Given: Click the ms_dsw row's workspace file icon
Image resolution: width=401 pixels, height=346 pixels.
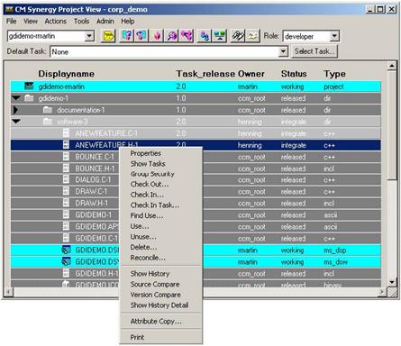Looking at the screenshot, I should click(66, 261).
